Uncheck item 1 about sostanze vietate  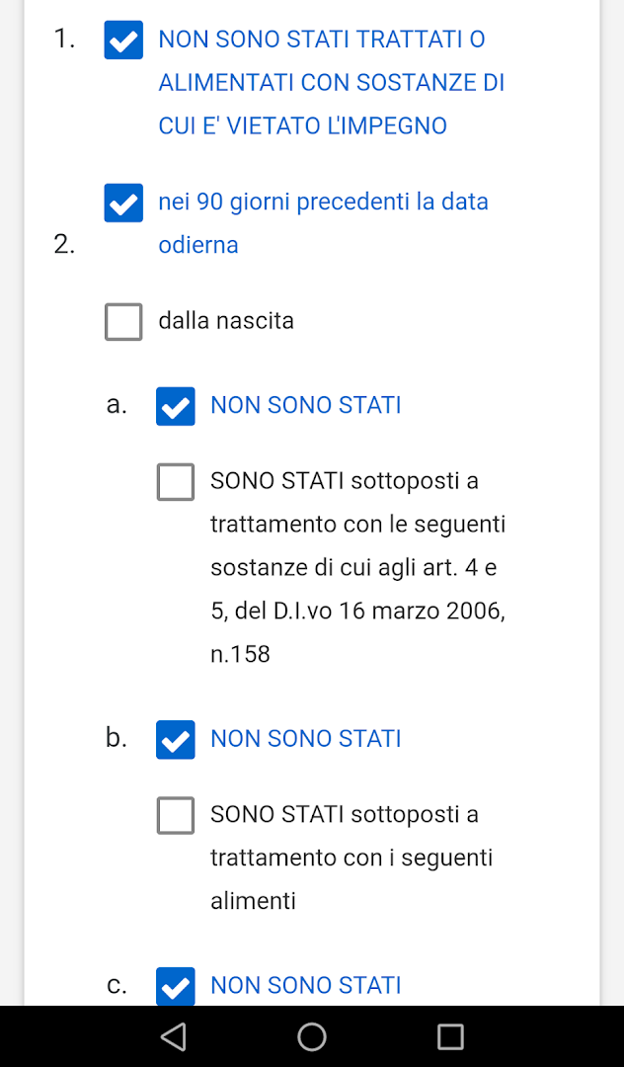click(122, 40)
